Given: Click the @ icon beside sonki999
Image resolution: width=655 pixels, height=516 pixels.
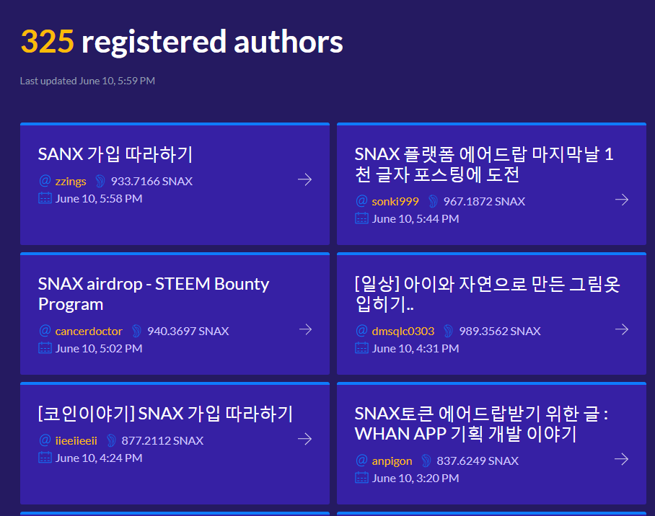Looking at the screenshot, I should pos(361,201).
